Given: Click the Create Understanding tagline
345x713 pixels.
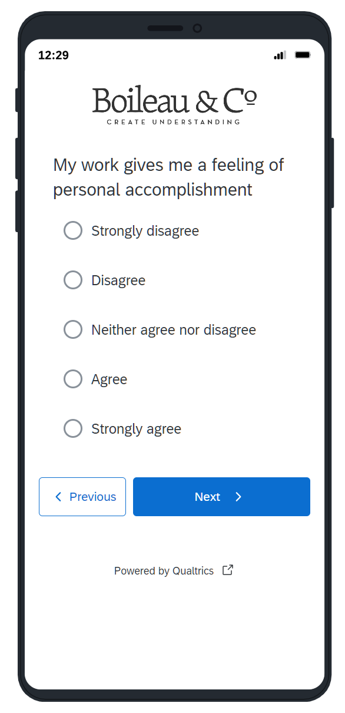Looking at the screenshot, I should coord(174,122).
